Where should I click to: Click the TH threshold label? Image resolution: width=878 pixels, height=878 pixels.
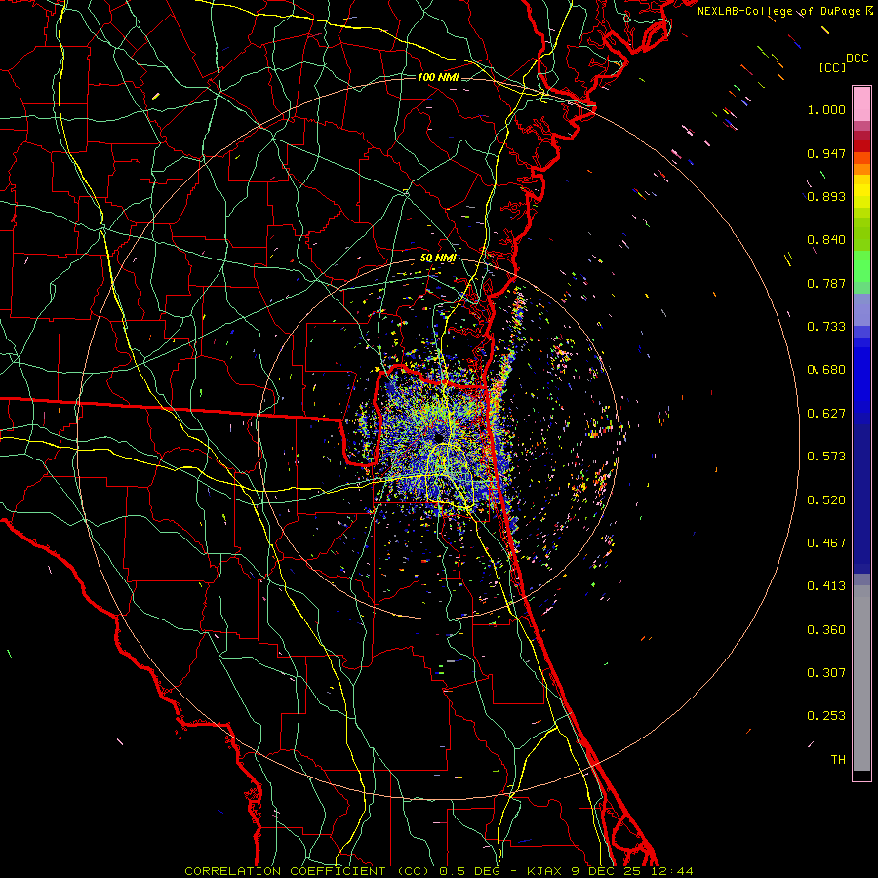click(838, 760)
